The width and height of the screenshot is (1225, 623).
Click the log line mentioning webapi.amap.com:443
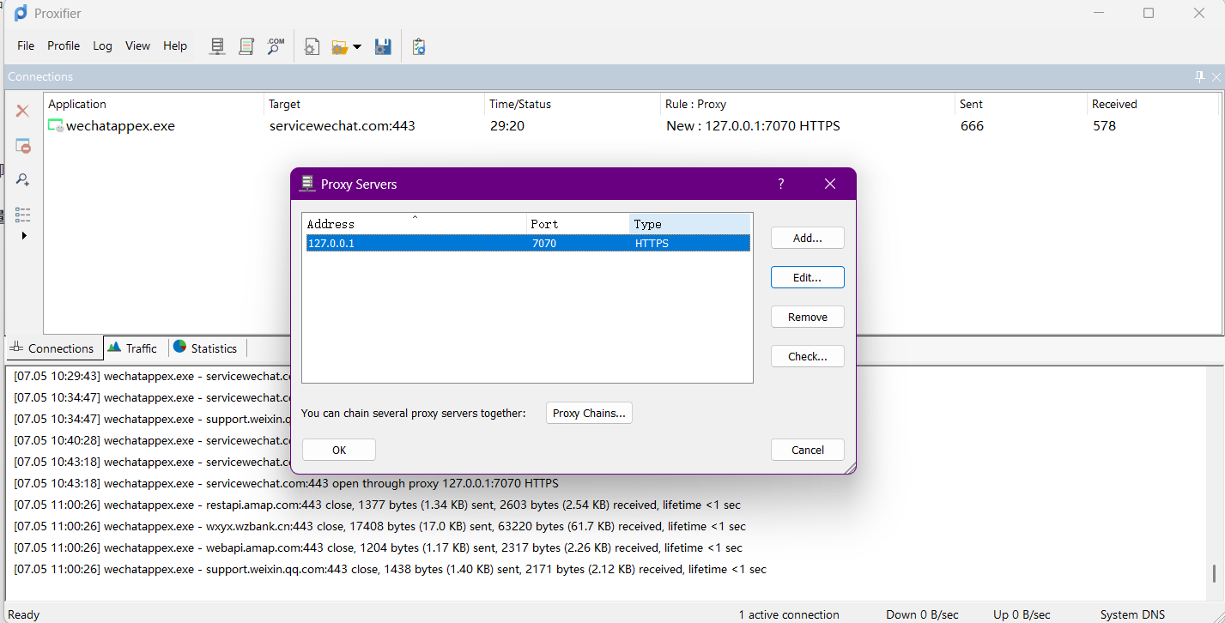pyautogui.click(x=378, y=547)
